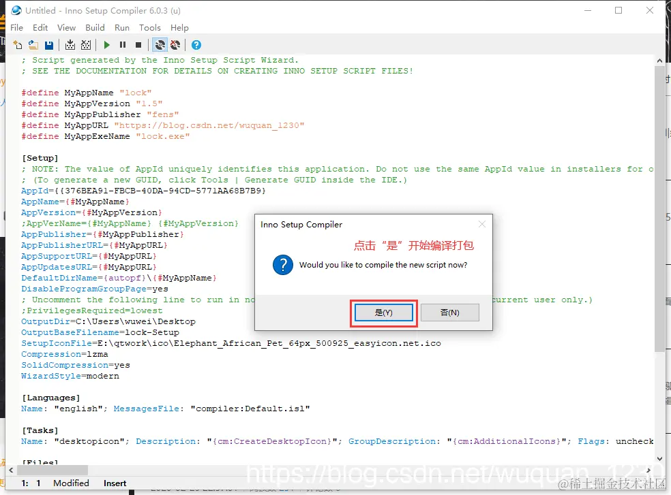Click the horizontal scrollbar thumb
The width and height of the screenshot is (671, 495).
[x=53, y=470]
